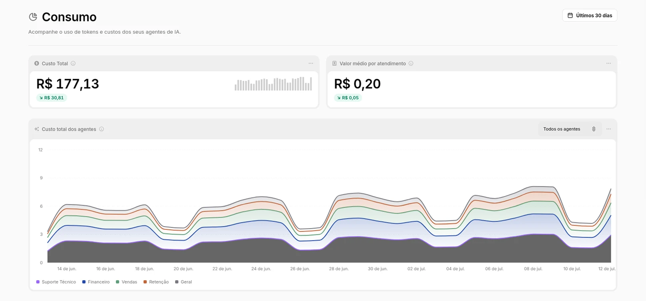
Task: Open the Todos os agentes dropdown
Action: [x=570, y=129]
